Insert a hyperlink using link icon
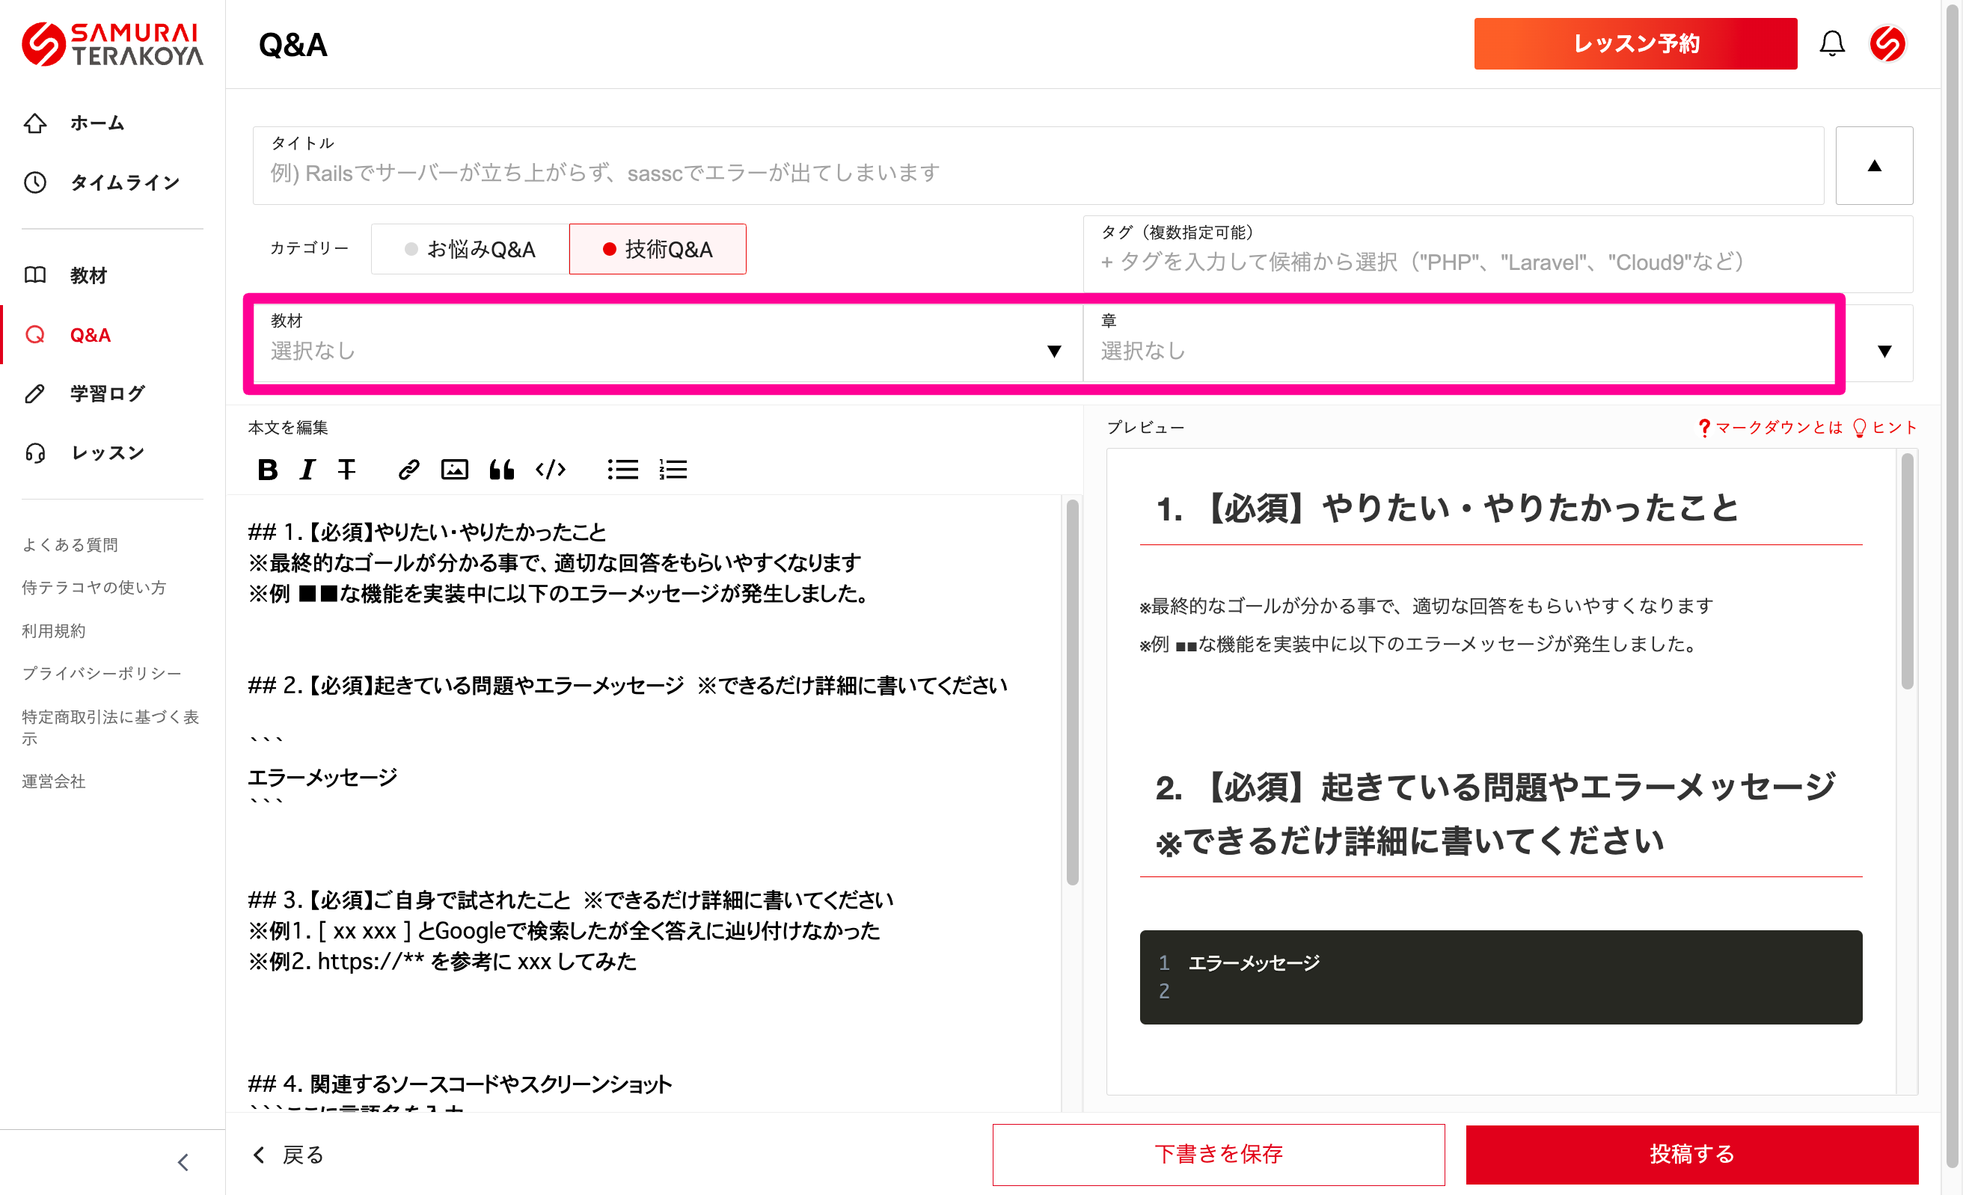The height and width of the screenshot is (1195, 1963). tap(408, 470)
